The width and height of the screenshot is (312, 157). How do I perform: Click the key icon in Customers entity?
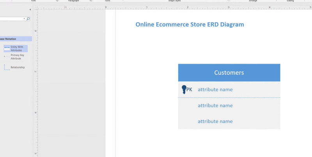pos(184,90)
